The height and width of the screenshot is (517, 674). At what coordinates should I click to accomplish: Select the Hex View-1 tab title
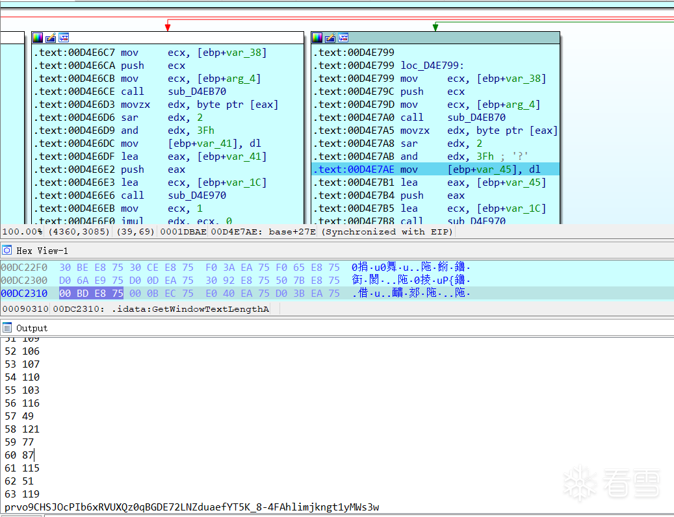pos(42,251)
